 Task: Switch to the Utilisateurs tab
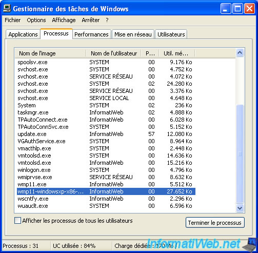[x=171, y=34]
